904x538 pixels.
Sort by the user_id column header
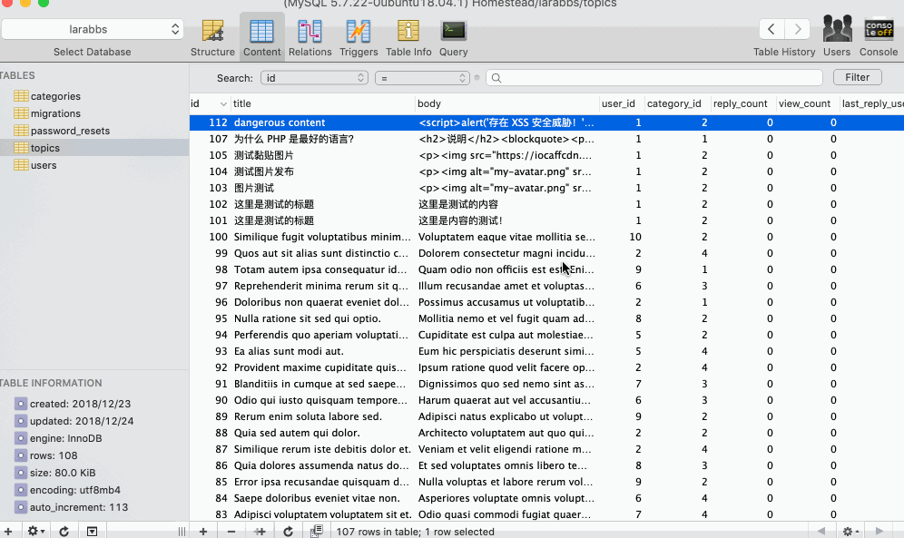click(x=618, y=103)
